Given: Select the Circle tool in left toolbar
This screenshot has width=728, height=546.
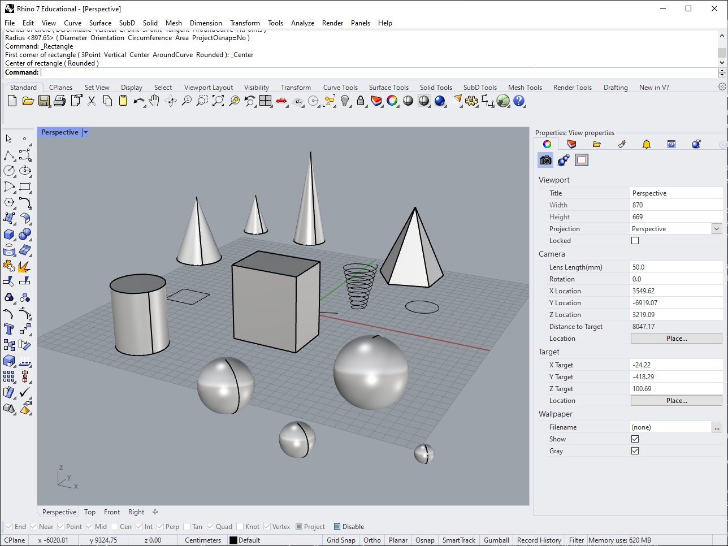Looking at the screenshot, I should click(x=9, y=171).
